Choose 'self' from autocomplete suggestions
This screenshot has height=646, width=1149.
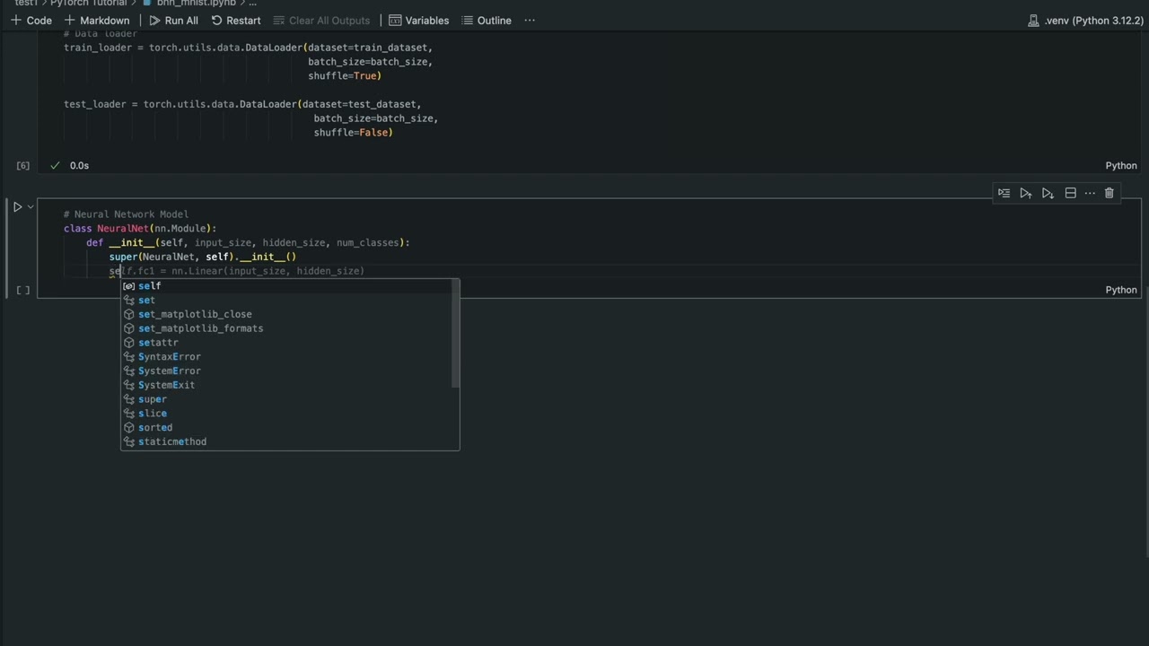click(x=150, y=286)
